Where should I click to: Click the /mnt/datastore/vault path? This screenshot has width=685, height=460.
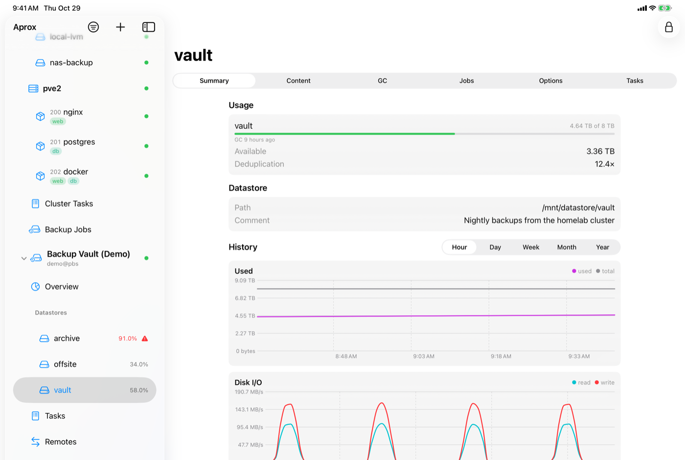click(x=578, y=208)
